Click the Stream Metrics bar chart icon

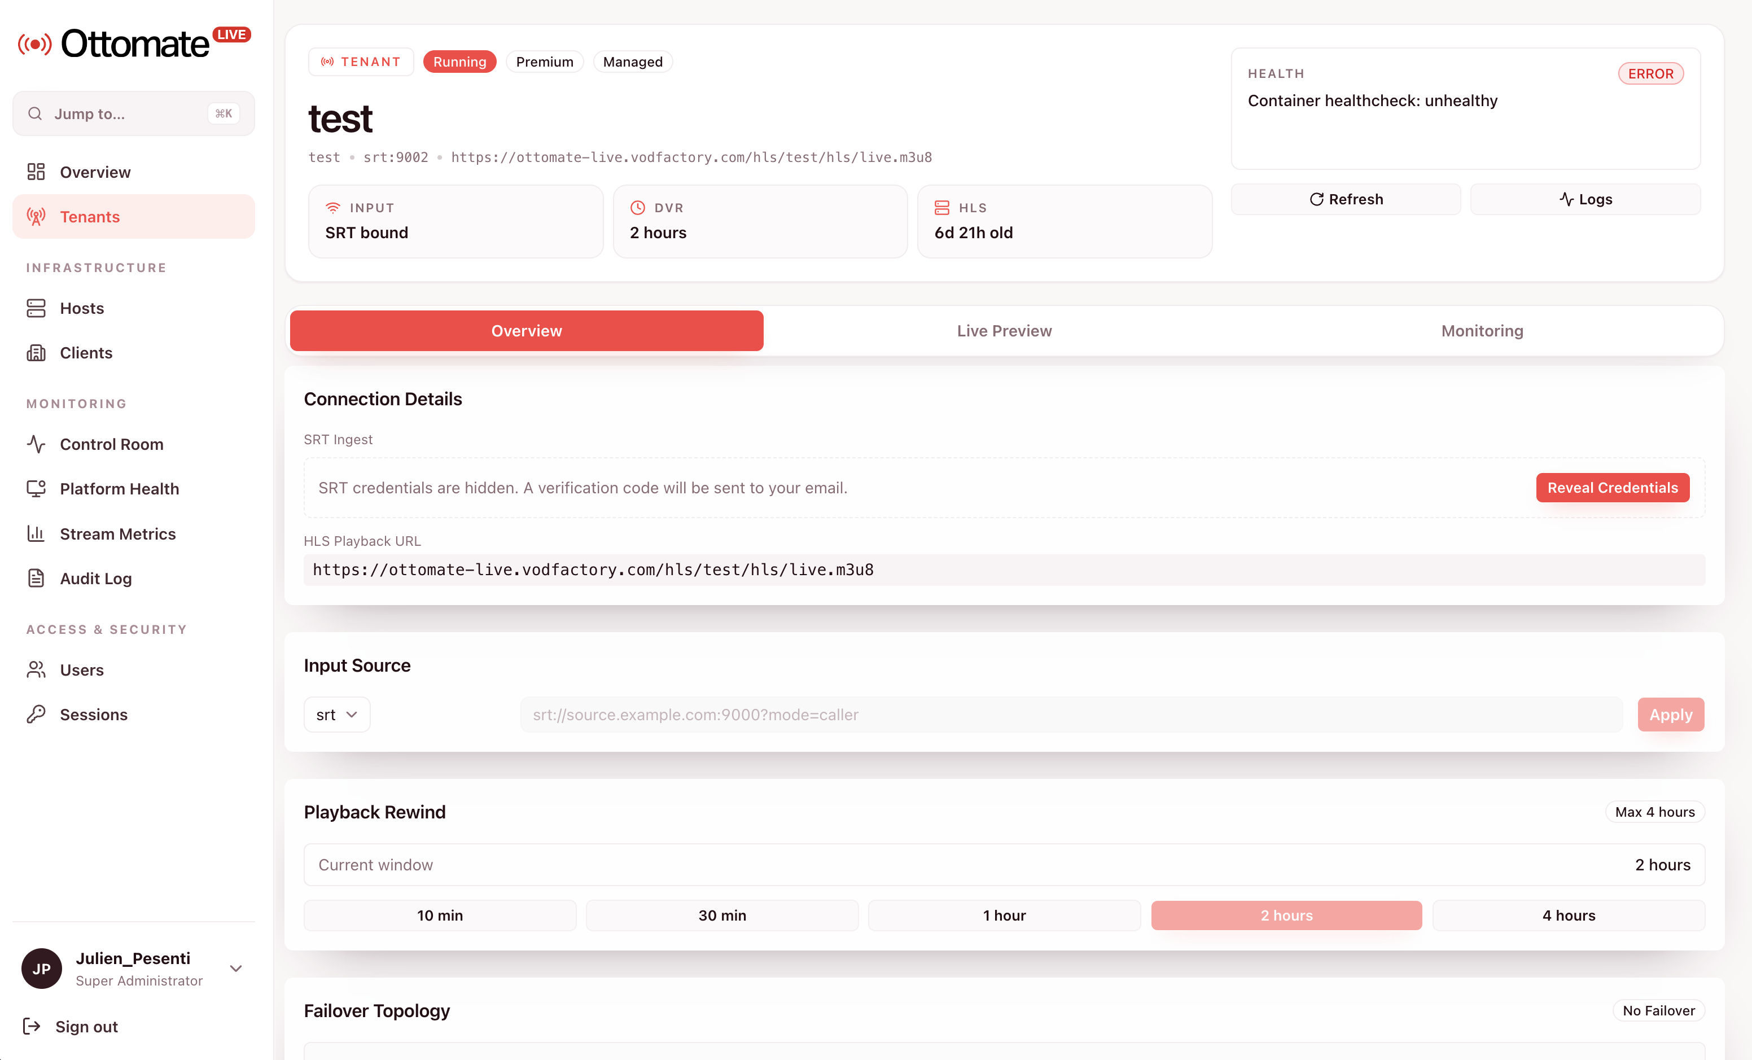(x=36, y=534)
